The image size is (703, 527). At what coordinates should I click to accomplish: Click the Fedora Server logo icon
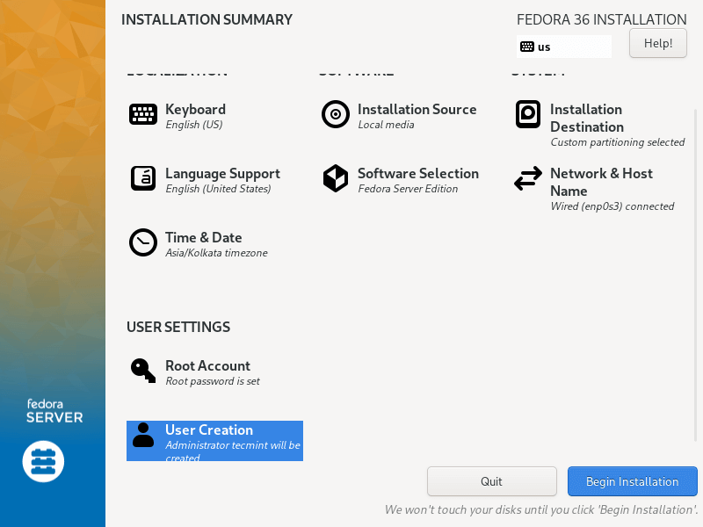[x=43, y=461]
